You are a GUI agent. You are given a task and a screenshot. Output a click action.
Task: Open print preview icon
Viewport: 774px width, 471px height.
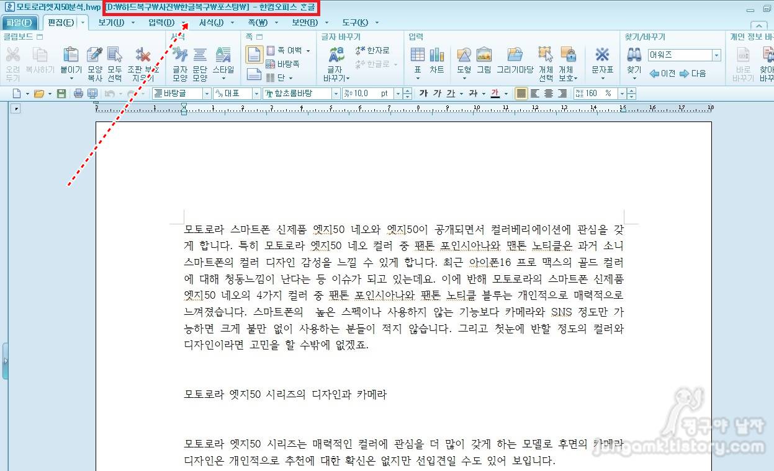(x=92, y=94)
